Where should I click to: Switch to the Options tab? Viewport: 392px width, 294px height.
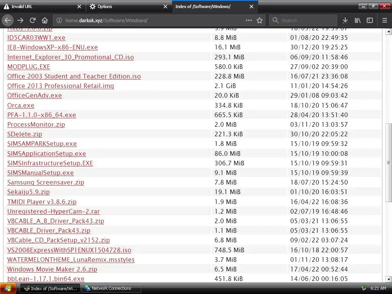[129, 7]
